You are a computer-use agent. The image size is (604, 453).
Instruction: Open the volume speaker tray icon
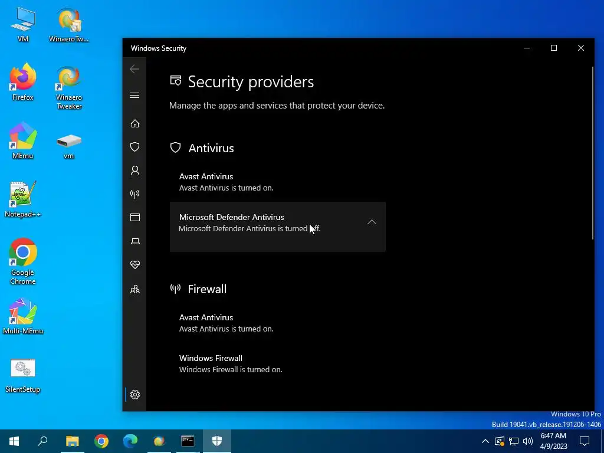528,441
